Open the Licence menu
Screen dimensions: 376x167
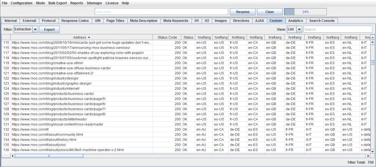(x=112, y=3)
